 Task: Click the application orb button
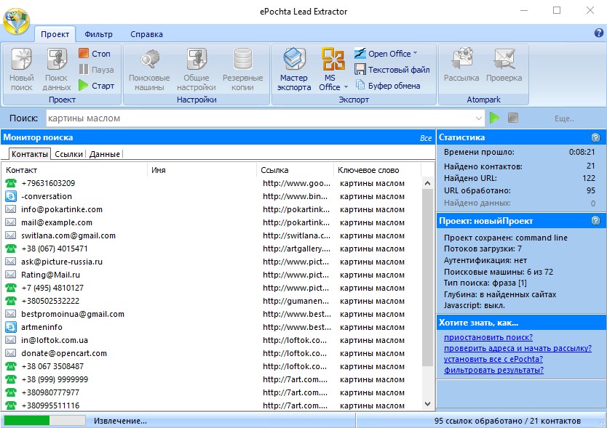pos(16,21)
